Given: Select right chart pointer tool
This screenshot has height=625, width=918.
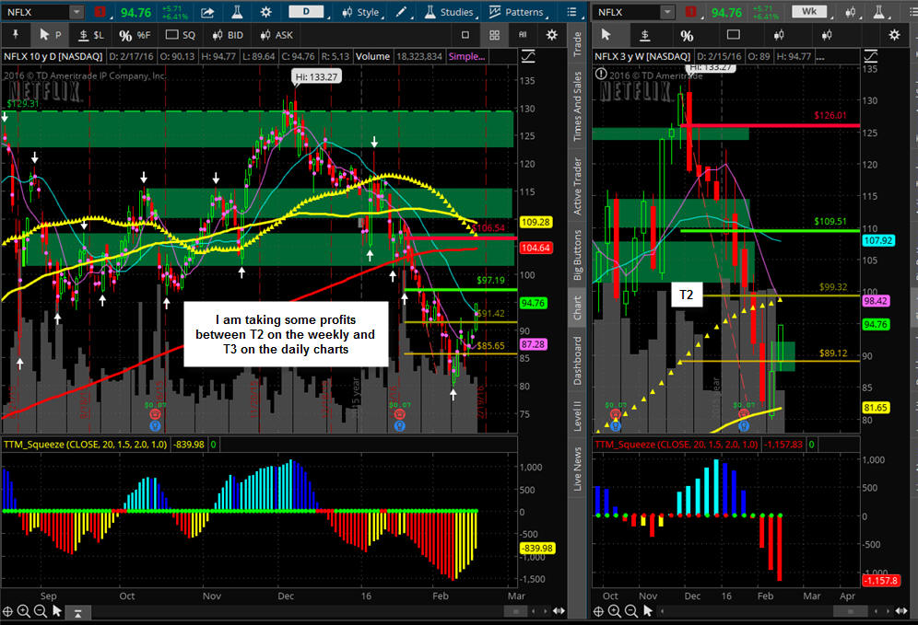Looking at the screenshot, I should click(606, 35).
